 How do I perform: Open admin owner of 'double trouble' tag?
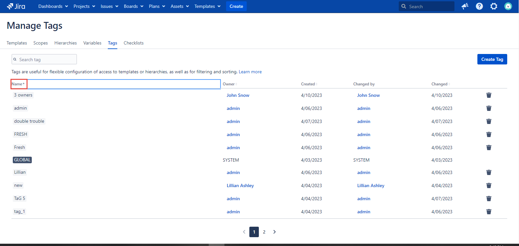pos(233,121)
